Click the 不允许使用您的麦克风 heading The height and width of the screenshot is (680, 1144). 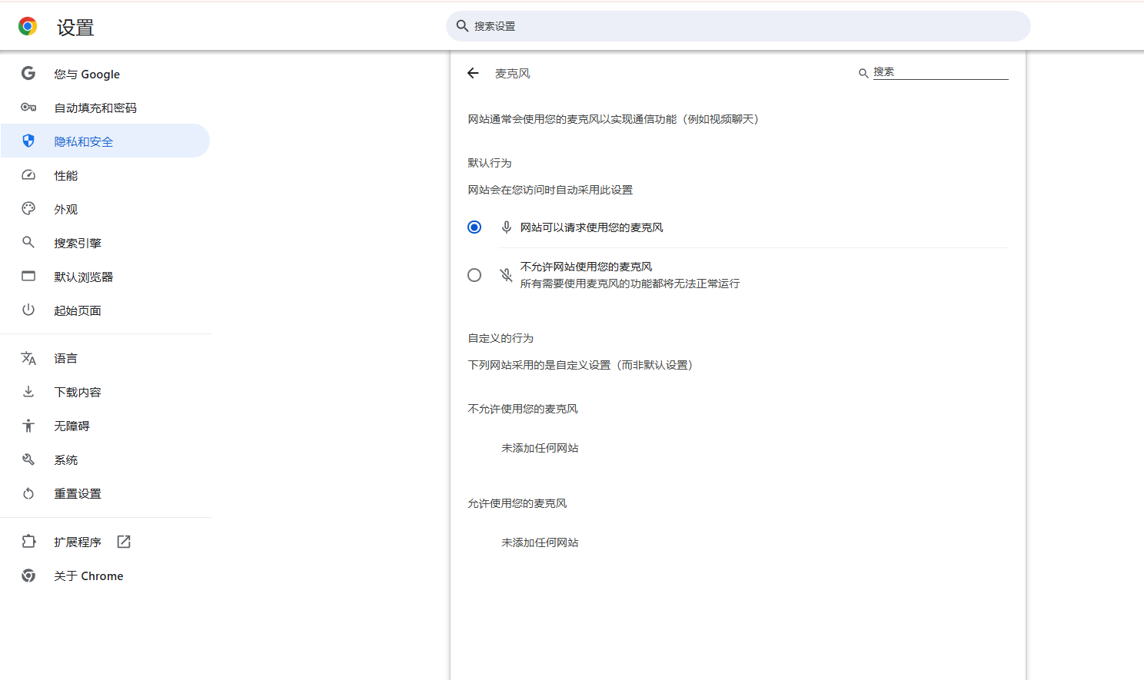pyautogui.click(x=523, y=409)
